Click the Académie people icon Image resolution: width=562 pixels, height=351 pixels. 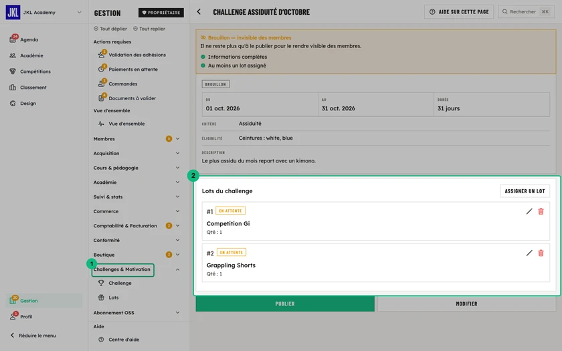13,55
